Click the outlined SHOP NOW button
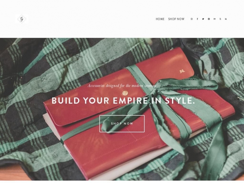This screenshot has width=244, height=183. [122, 124]
